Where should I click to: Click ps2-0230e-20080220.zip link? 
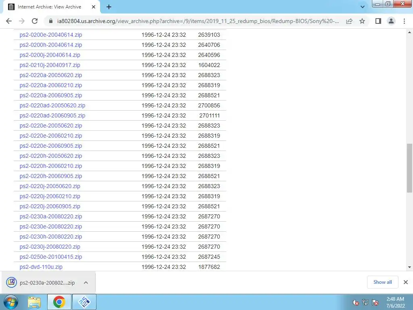pos(50,226)
